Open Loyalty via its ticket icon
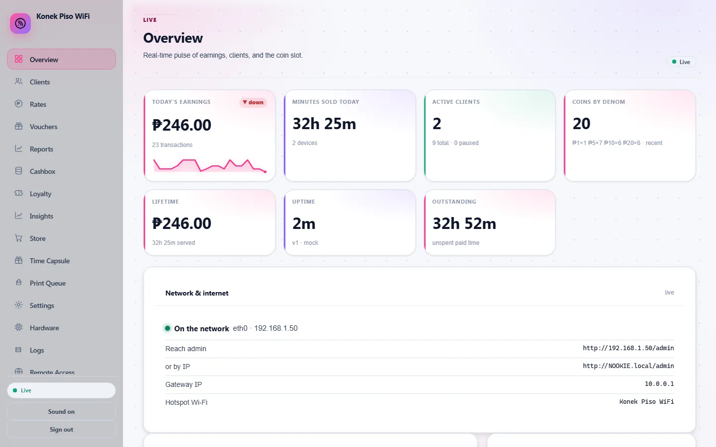Image resolution: width=716 pixels, height=447 pixels. (19, 193)
